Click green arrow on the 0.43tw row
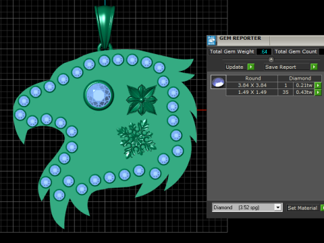Screen dimensions: 324x243 pyautogui.click(x=318, y=92)
